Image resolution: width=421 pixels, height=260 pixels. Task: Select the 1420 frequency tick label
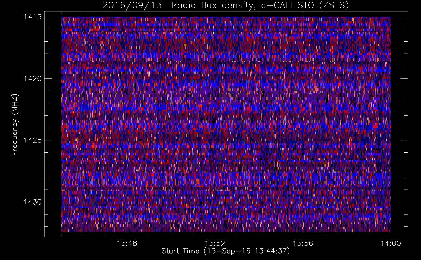(x=33, y=79)
